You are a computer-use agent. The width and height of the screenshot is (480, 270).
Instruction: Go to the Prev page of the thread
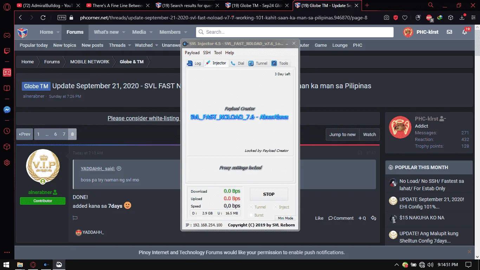(25, 134)
